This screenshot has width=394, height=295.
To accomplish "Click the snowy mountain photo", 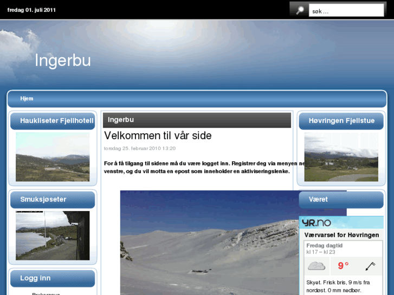I will [209, 243].
